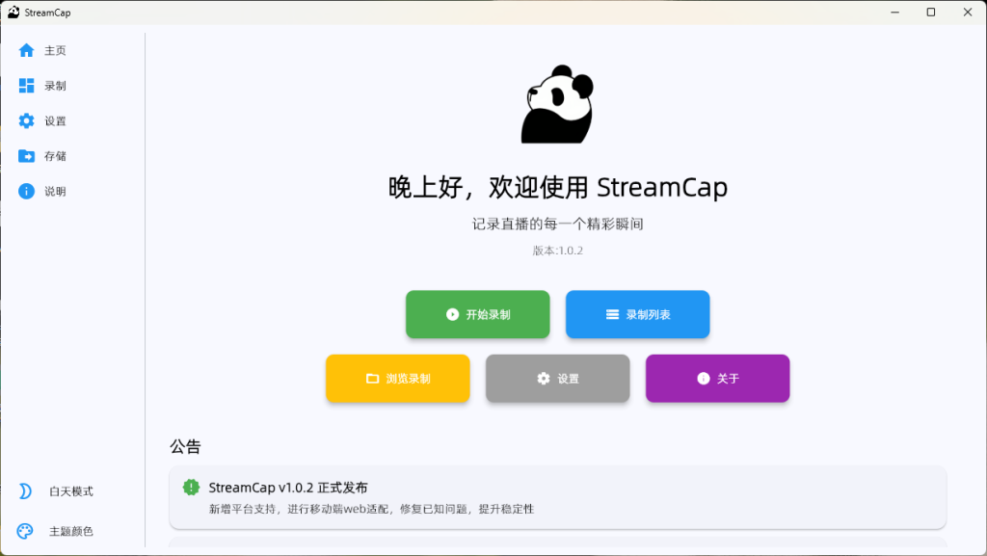Open 录制列表 with the blue button
Viewport: 987px width, 556px height.
click(637, 314)
